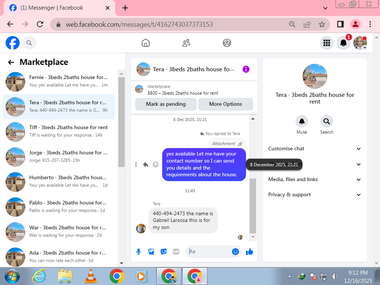This screenshot has height=285, width=380.
Task: Click the Messenger Facebook browser tab
Action: coord(59,8)
